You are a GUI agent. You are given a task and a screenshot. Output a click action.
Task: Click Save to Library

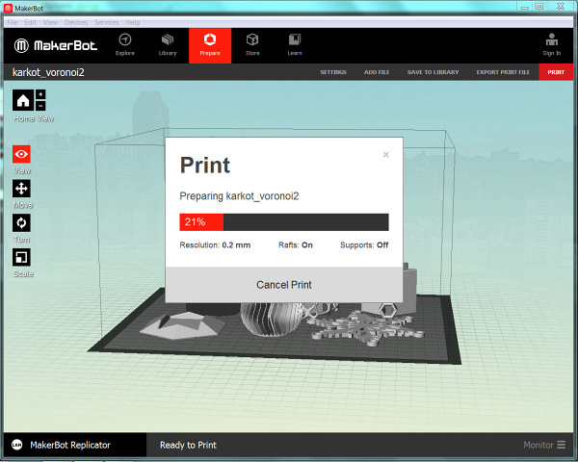point(433,72)
